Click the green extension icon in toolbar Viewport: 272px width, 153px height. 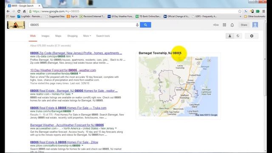[258, 11]
